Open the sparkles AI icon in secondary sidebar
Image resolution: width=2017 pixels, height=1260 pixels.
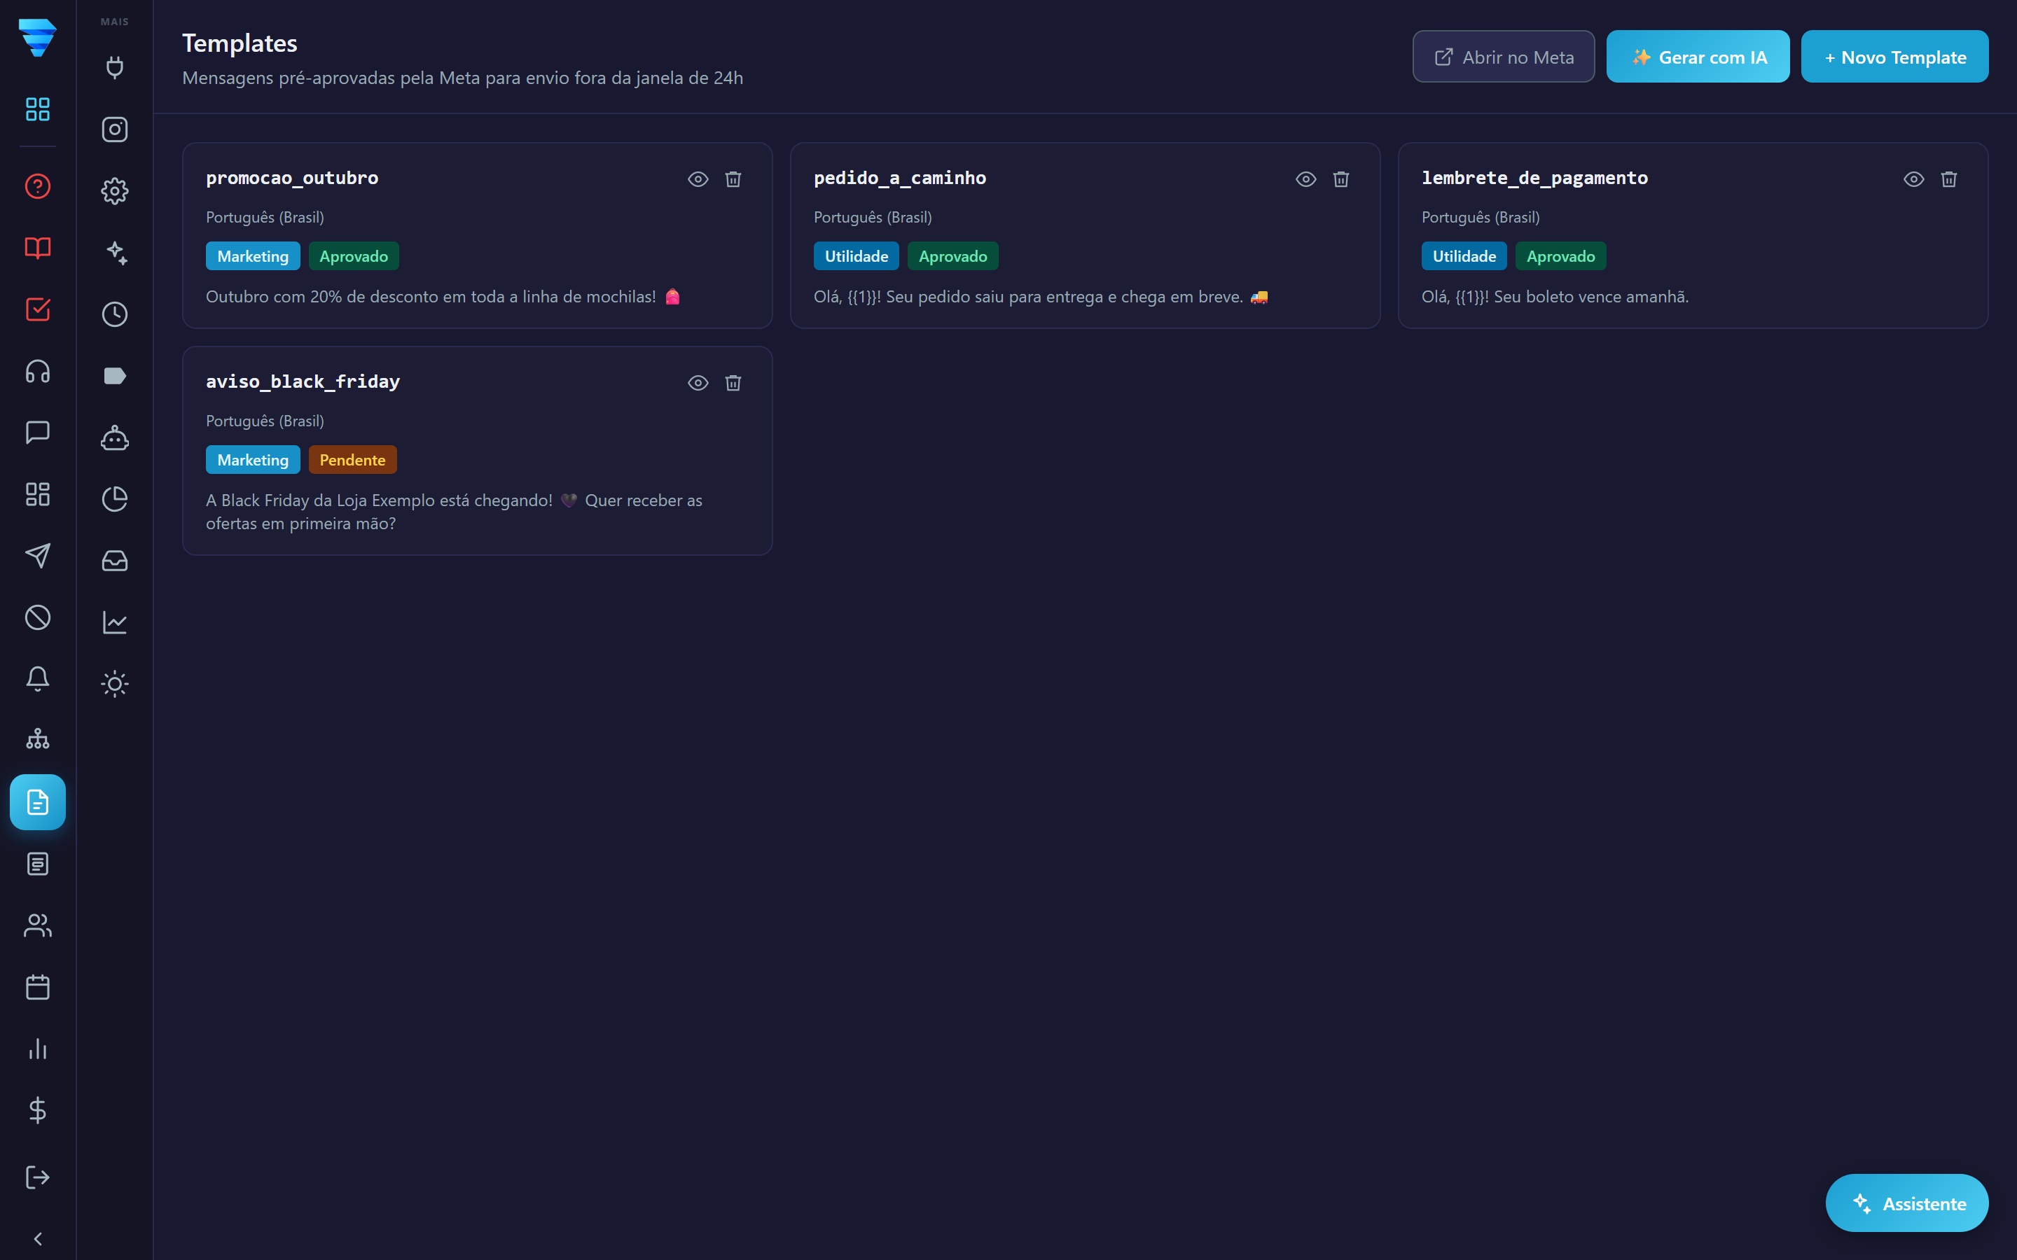[x=115, y=253]
